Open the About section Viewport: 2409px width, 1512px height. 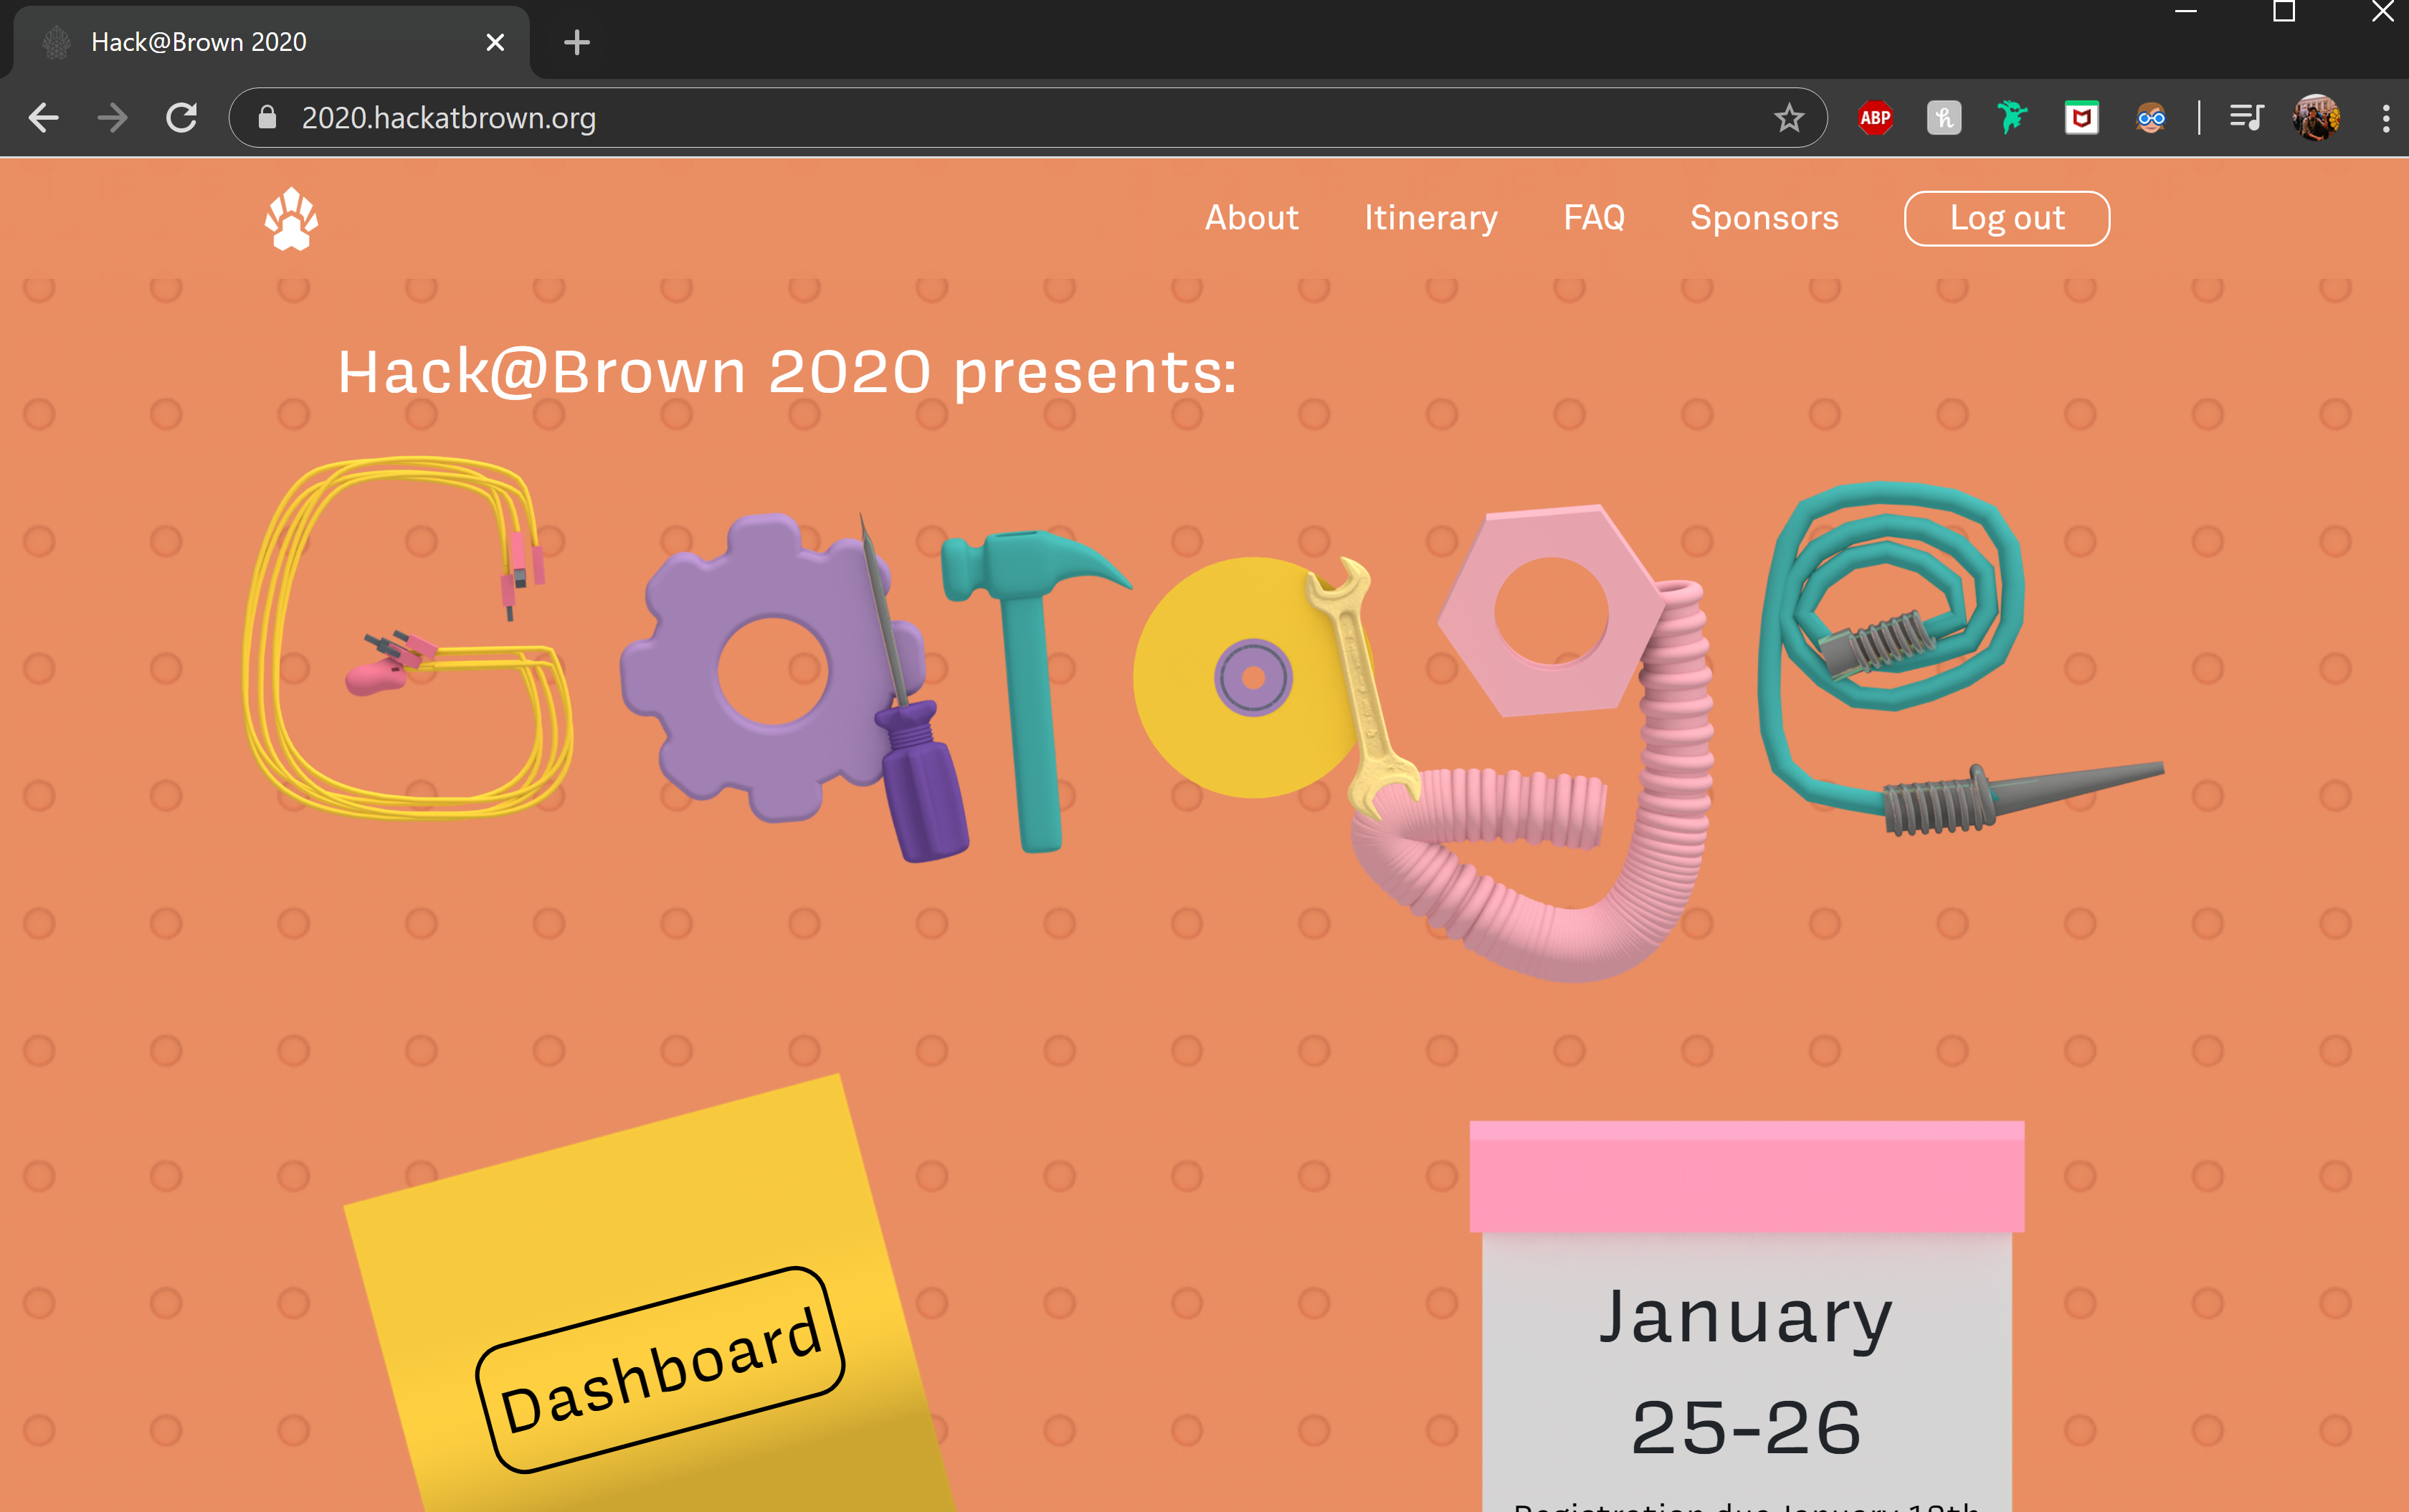click(x=1251, y=218)
